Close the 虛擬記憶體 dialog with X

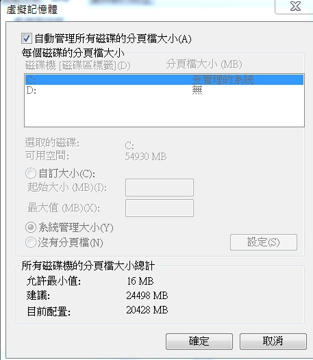(295, 7)
